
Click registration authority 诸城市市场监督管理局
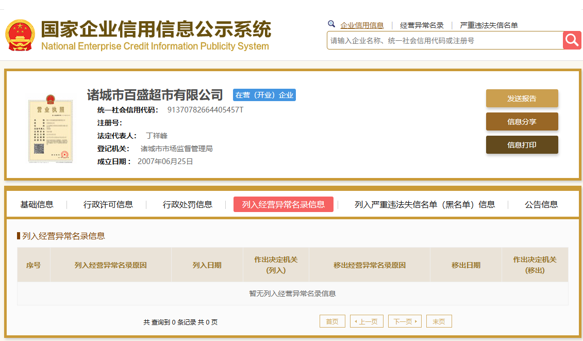(x=177, y=149)
